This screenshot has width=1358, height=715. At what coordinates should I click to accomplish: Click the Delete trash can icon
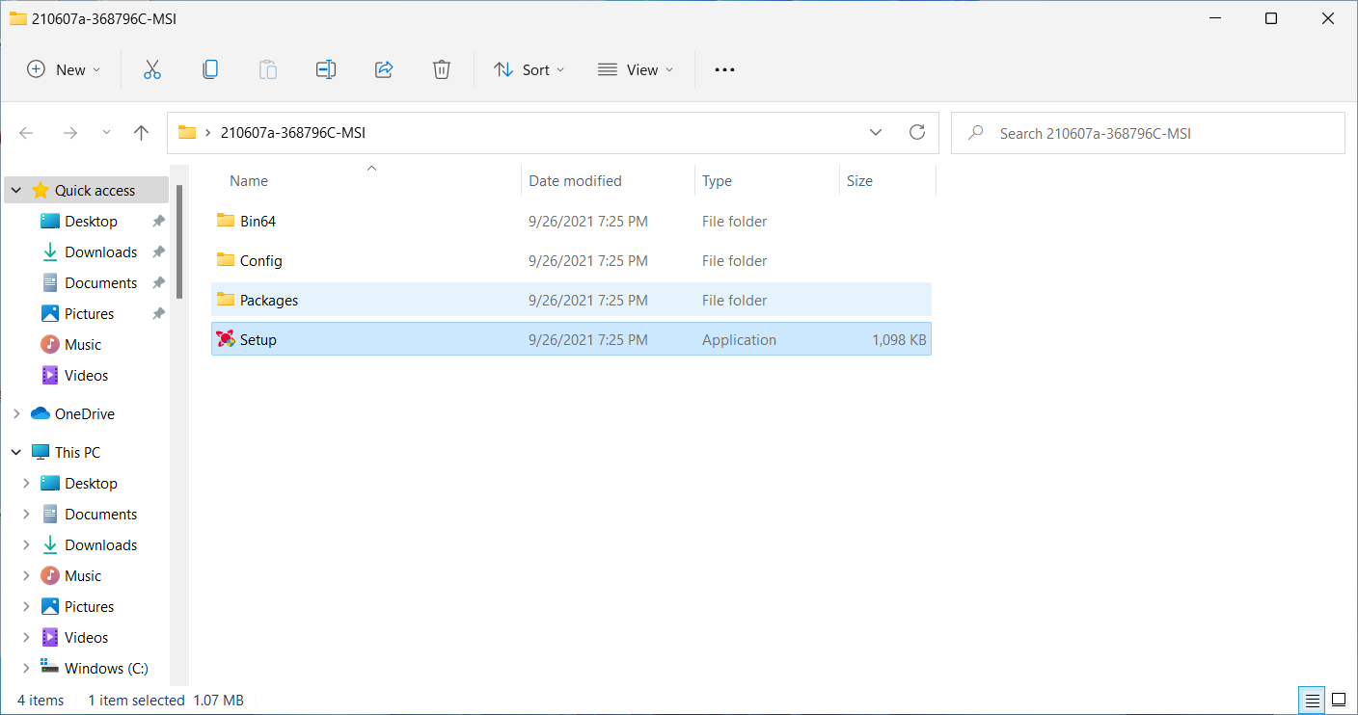[x=442, y=69]
